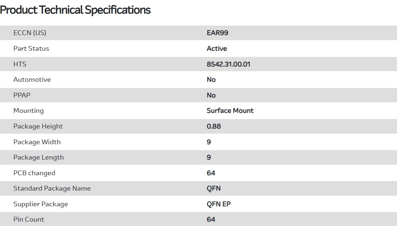Click the No value for Automotive
Viewport: 397px width, 226px height.
pos(211,80)
